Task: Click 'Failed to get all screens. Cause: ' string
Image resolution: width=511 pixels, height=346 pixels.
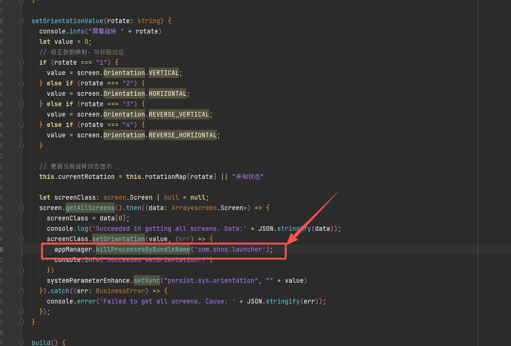Action: (168, 301)
